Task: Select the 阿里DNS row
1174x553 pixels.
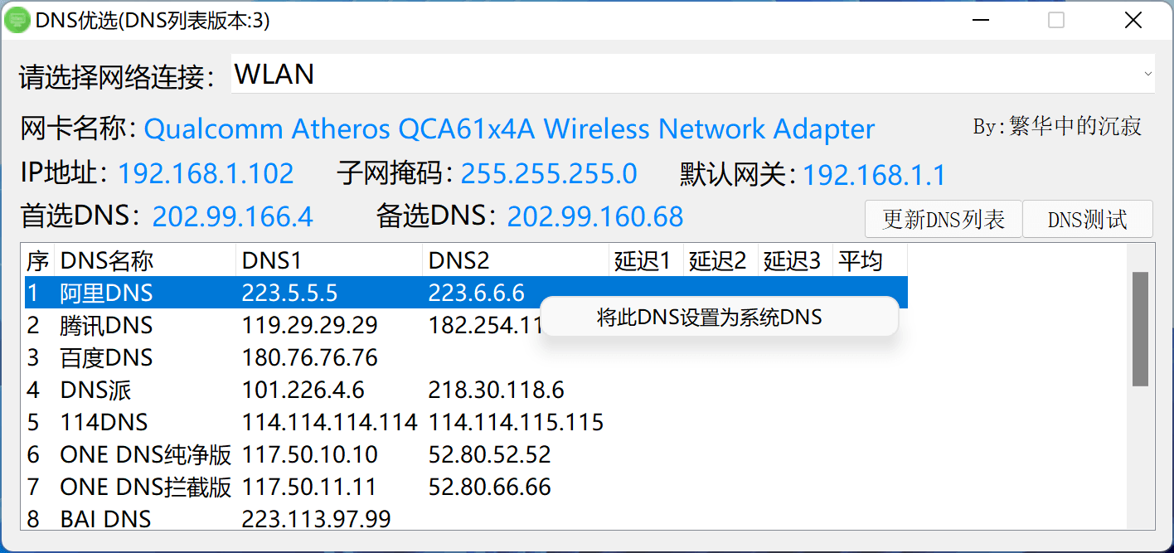Action: [x=106, y=293]
